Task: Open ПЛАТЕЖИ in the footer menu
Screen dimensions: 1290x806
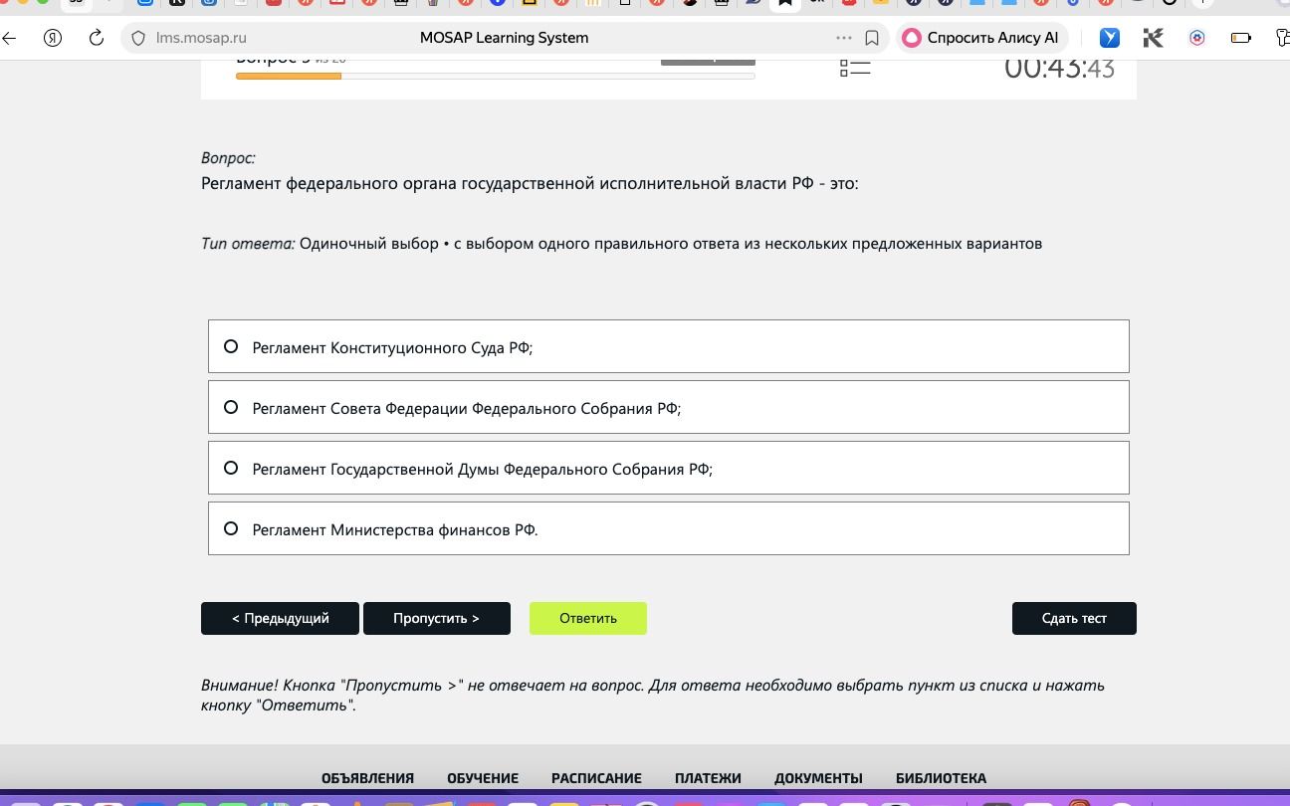Action: (708, 778)
